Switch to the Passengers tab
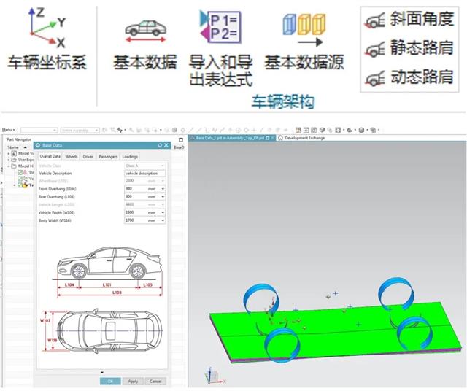Screen dimensions: 467x391 click(x=108, y=156)
